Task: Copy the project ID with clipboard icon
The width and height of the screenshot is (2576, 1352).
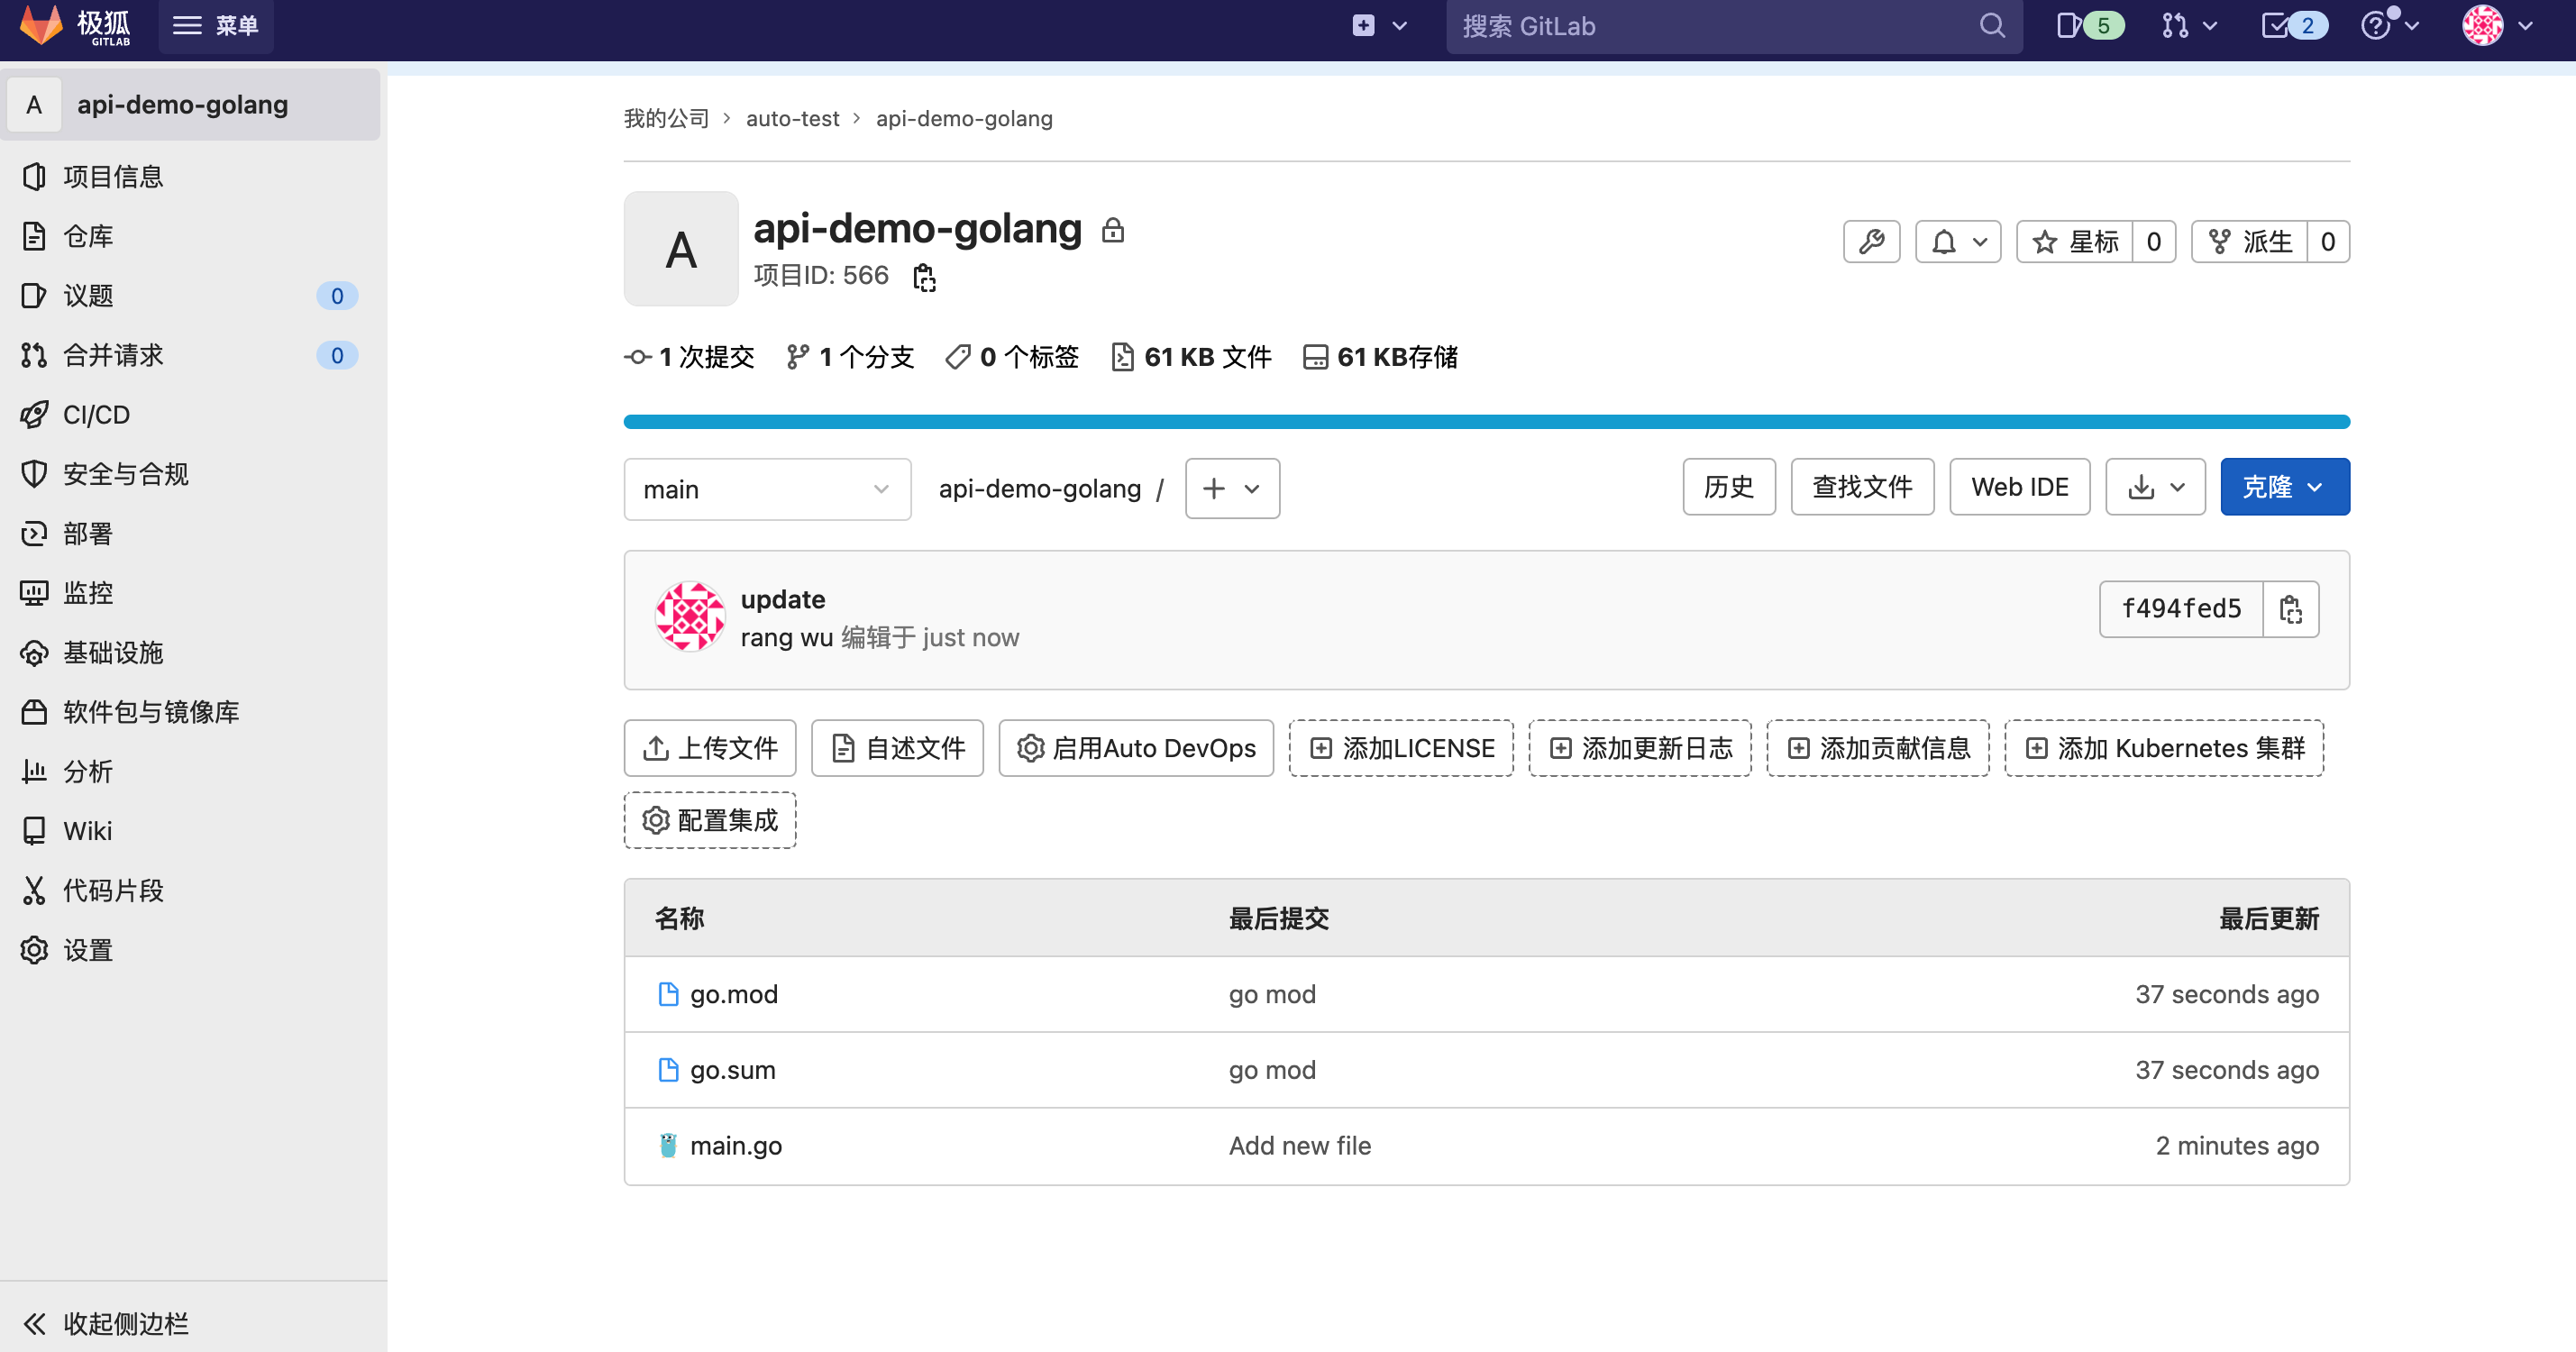Action: (924, 277)
